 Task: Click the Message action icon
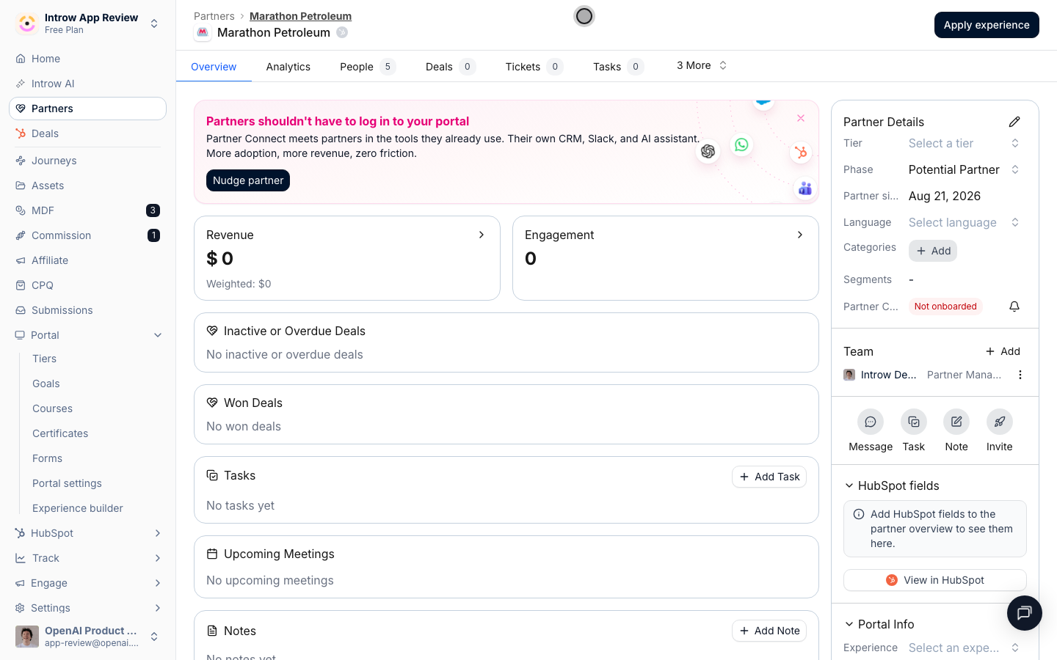point(871,422)
